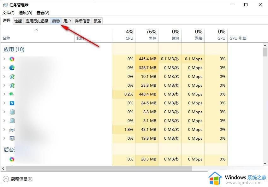Click the vertical scrollbar thumb

[x=265, y=52]
